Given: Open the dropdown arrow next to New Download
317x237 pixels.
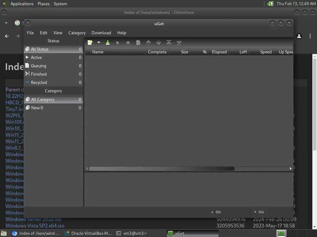Looking at the screenshot, I should click(99, 43).
